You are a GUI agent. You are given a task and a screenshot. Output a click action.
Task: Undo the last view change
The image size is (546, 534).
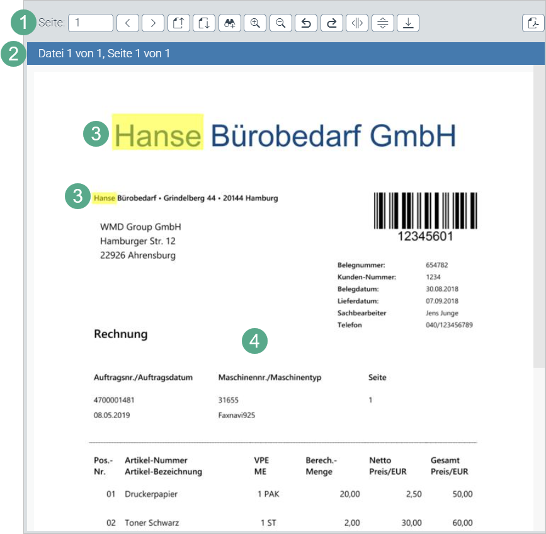306,23
